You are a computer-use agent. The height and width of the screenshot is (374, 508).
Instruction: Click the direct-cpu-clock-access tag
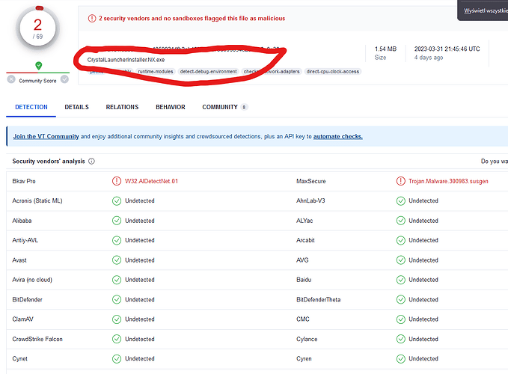[x=332, y=72]
